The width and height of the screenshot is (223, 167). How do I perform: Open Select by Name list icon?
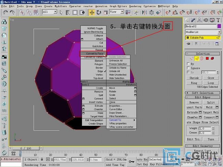(x=68, y=12)
